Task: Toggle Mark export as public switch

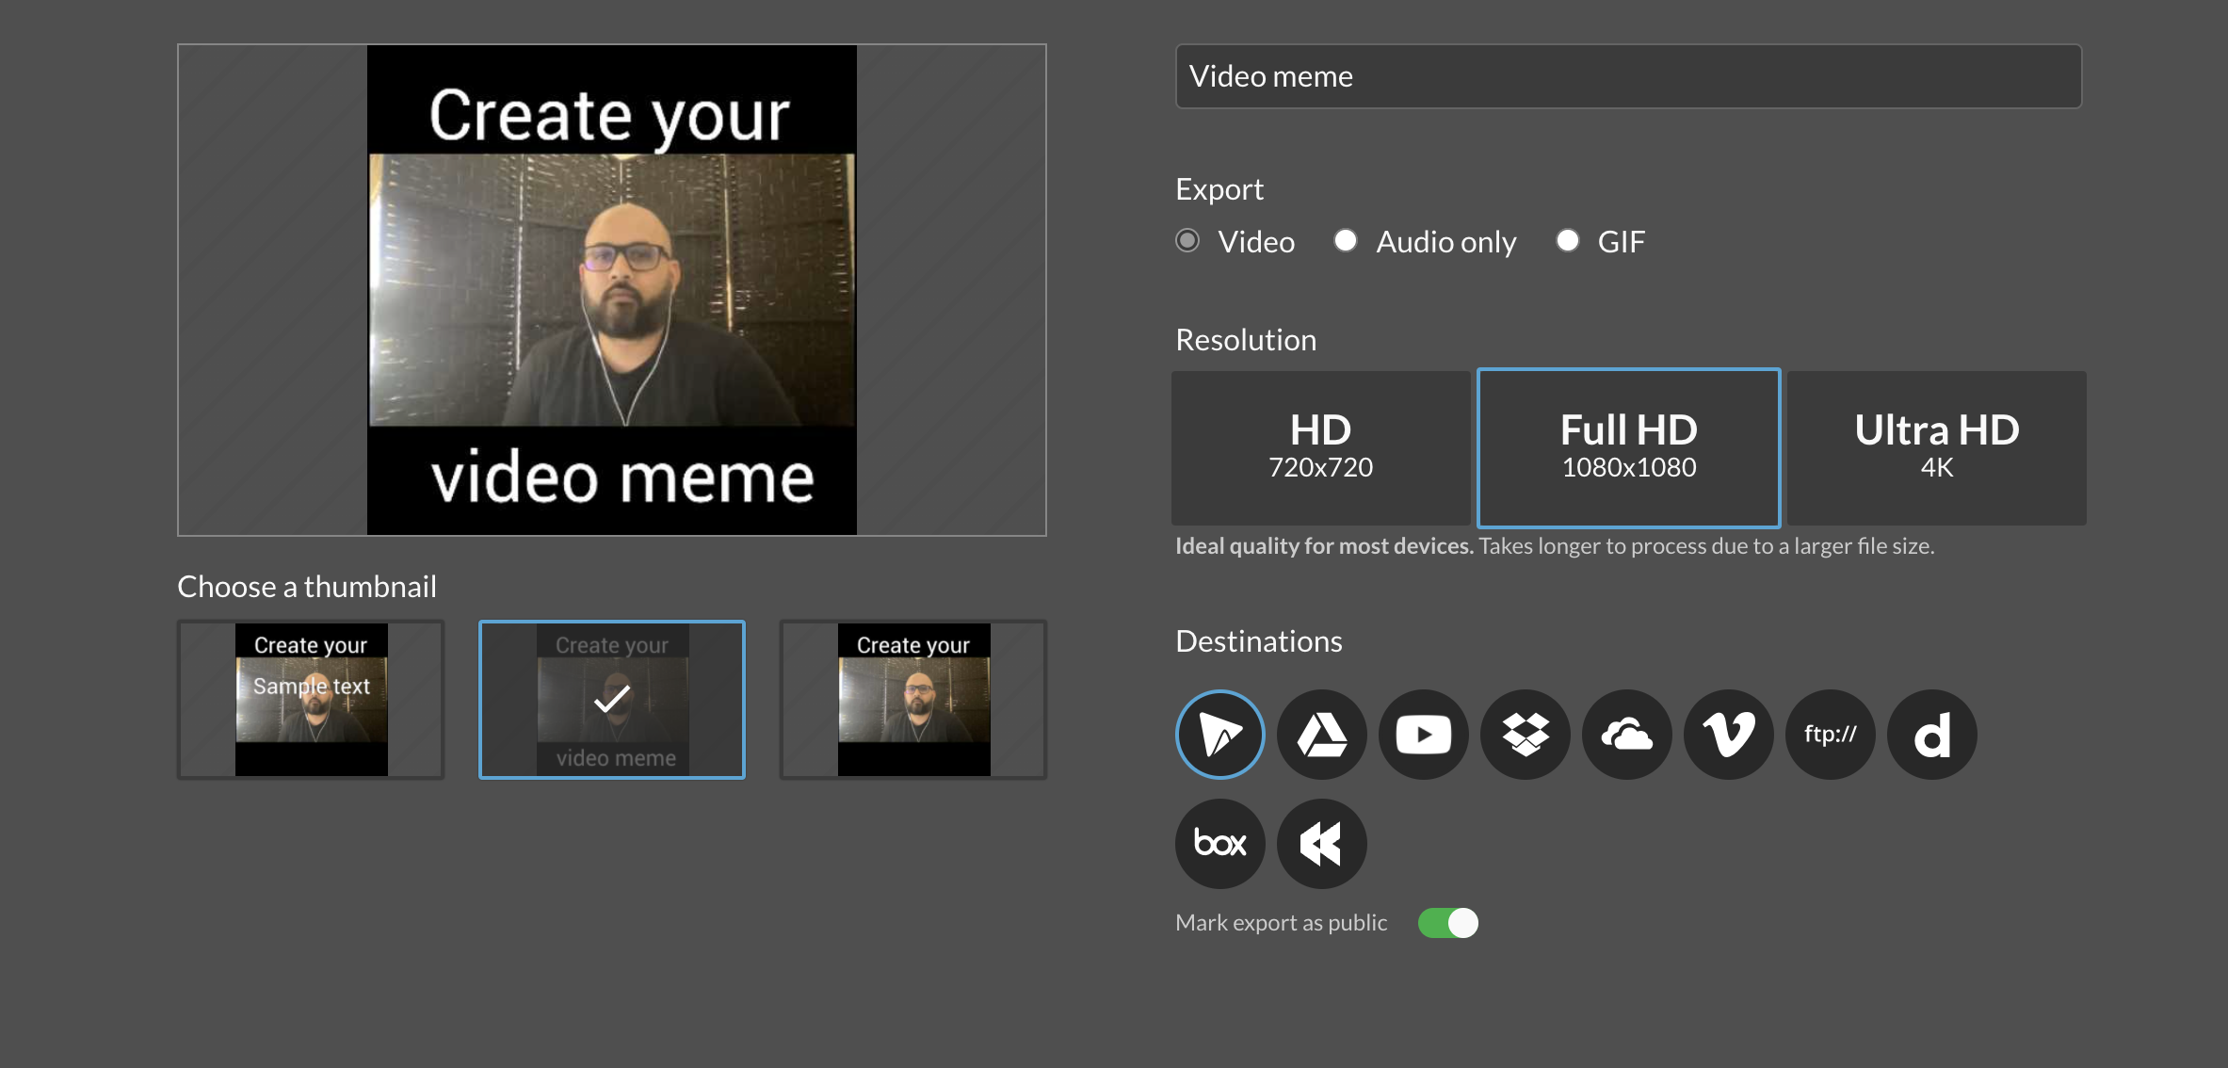Action: coord(1448,923)
